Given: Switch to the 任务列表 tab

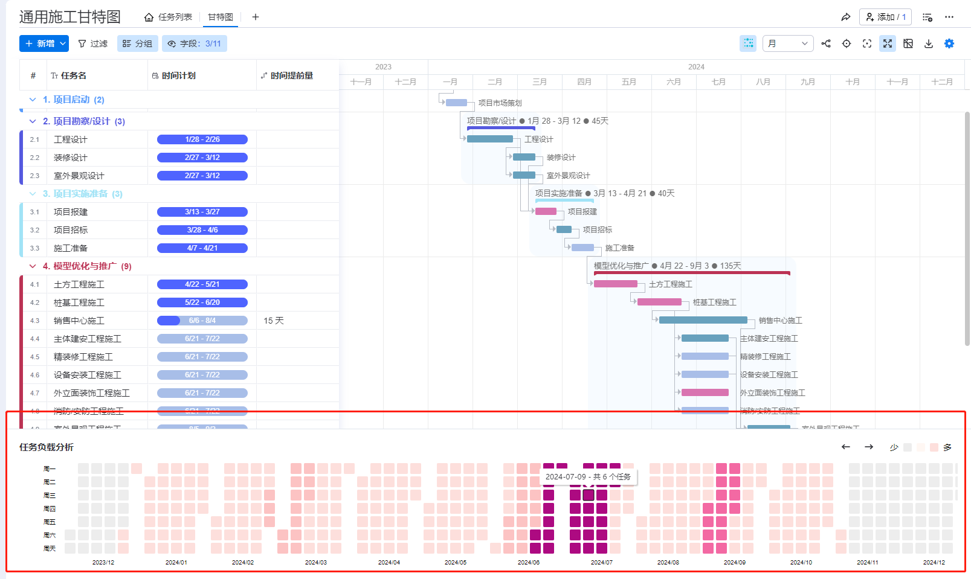Looking at the screenshot, I should click(x=169, y=17).
